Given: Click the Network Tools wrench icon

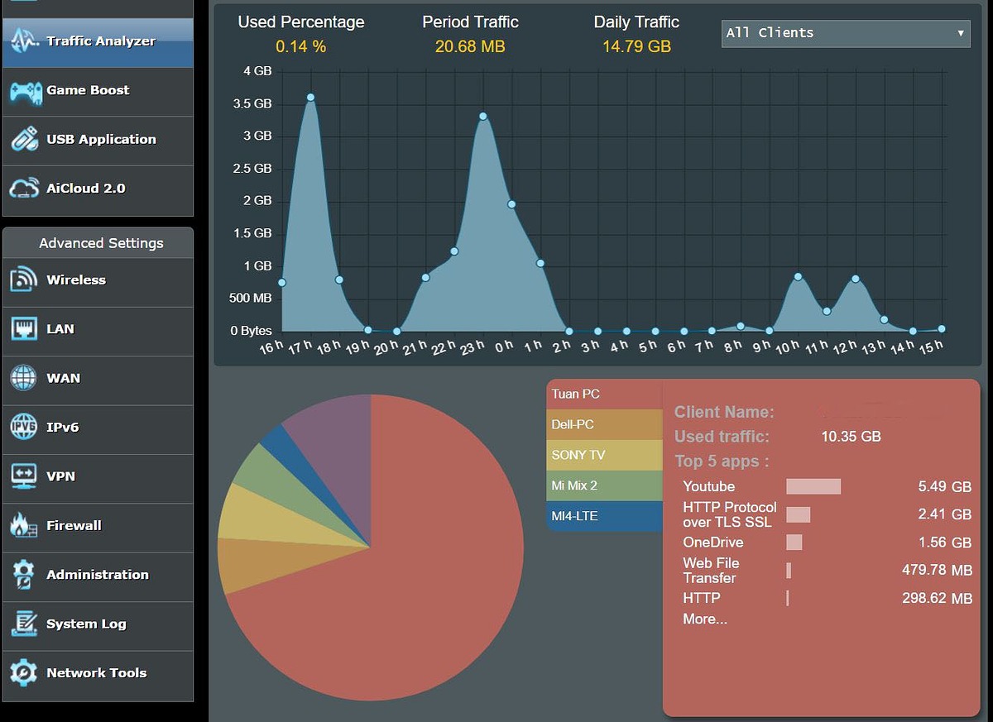Looking at the screenshot, I should [x=24, y=672].
